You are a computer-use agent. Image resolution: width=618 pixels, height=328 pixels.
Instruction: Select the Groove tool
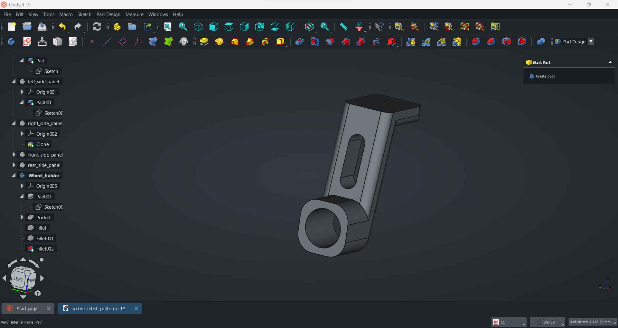point(330,42)
